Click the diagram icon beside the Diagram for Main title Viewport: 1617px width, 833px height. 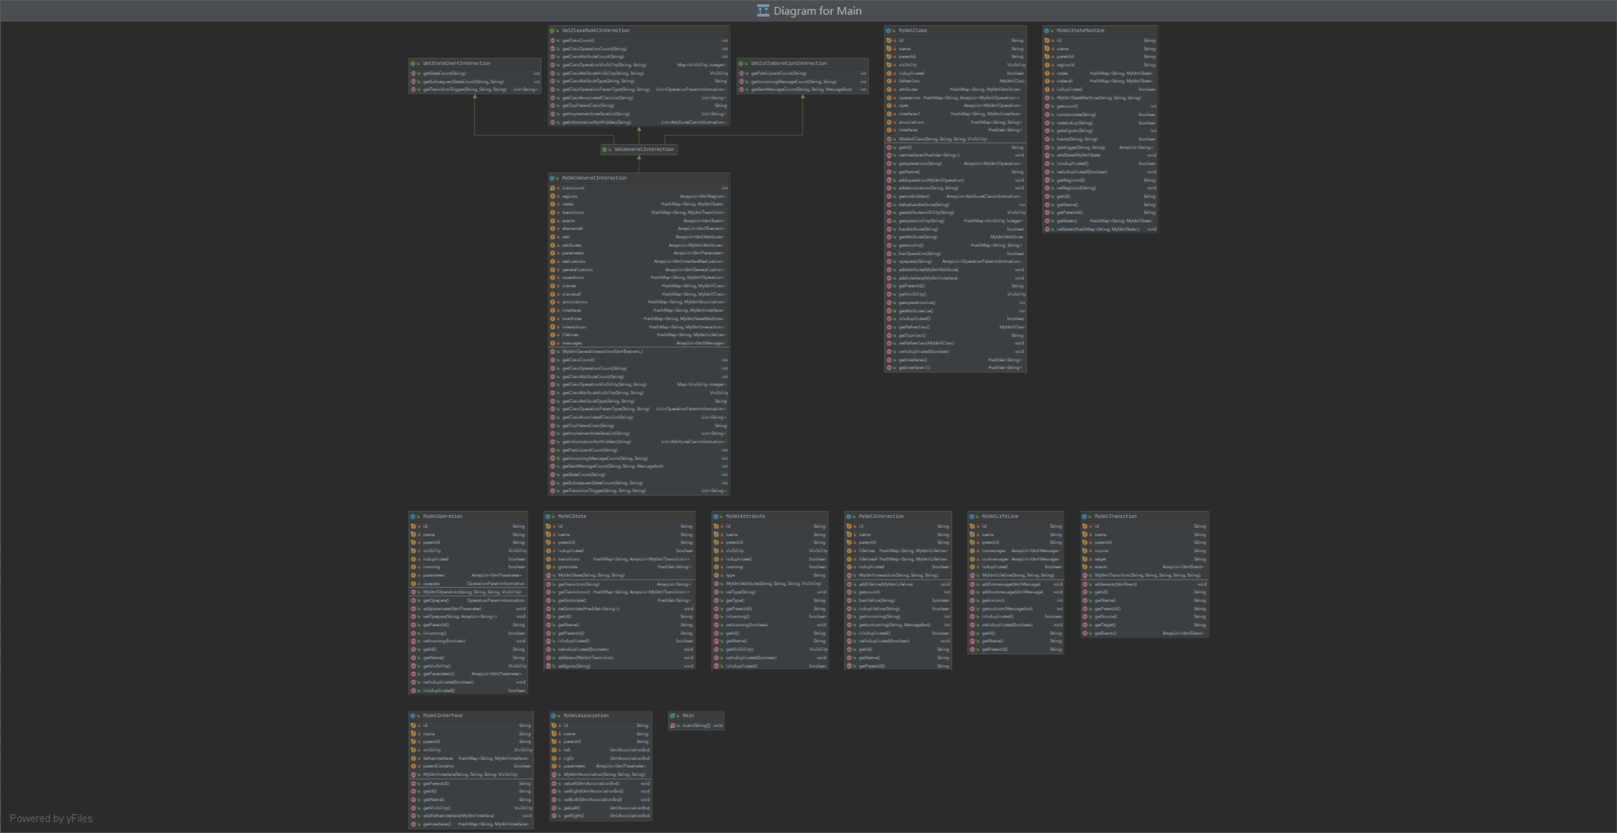[x=762, y=10]
